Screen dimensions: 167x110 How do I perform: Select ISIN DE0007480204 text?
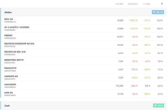tap(10, 46)
